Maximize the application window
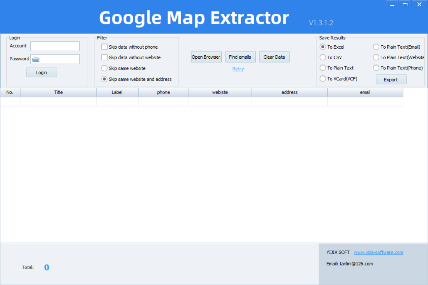Screen dimensions: 428x285 [x=405, y=4]
